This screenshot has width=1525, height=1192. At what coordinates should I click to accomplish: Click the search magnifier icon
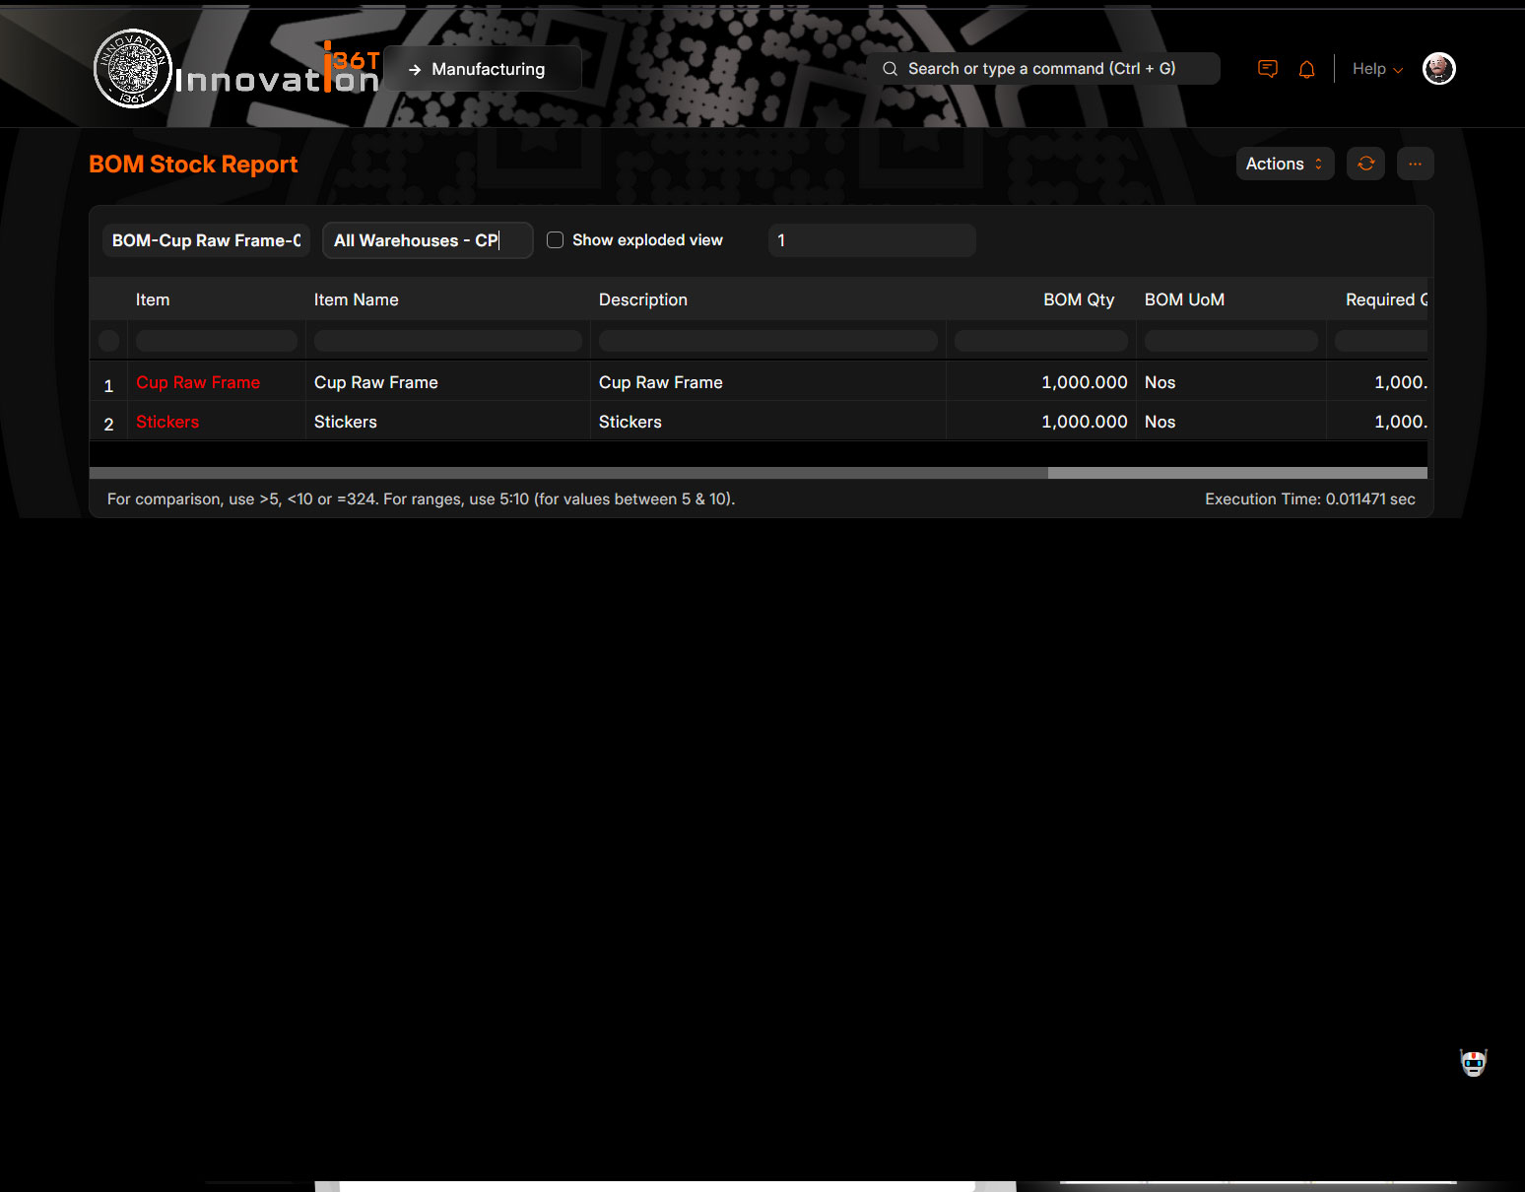coord(890,69)
